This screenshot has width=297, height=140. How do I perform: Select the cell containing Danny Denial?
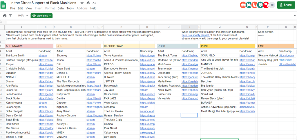pos(21,116)
